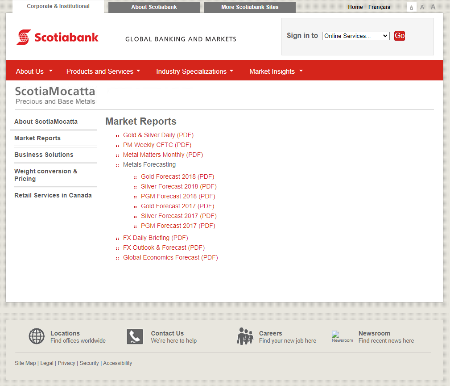Select Market Reports in the sidebar
This screenshot has width=450, height=386.
pyautogui.click(x=37, y=138)
